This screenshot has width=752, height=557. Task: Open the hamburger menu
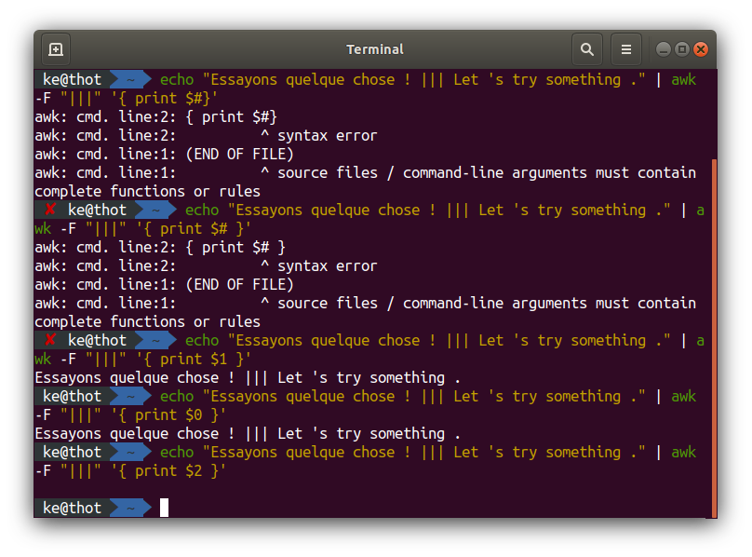(x=626, y=49)
